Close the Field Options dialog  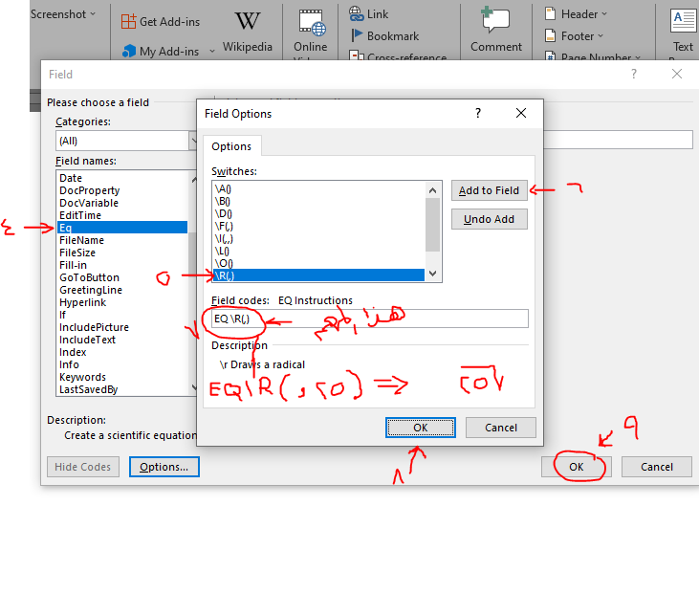[x=521, y=113]
